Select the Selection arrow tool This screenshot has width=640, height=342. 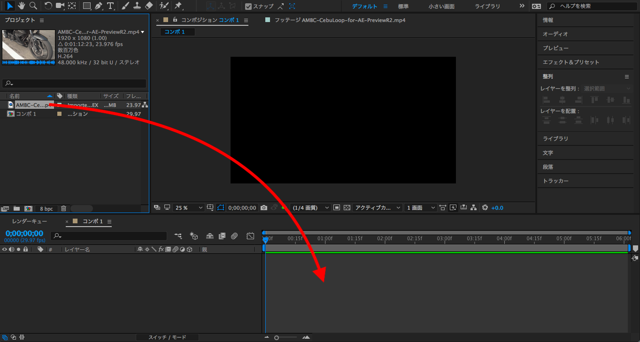(x=10, y=6)
